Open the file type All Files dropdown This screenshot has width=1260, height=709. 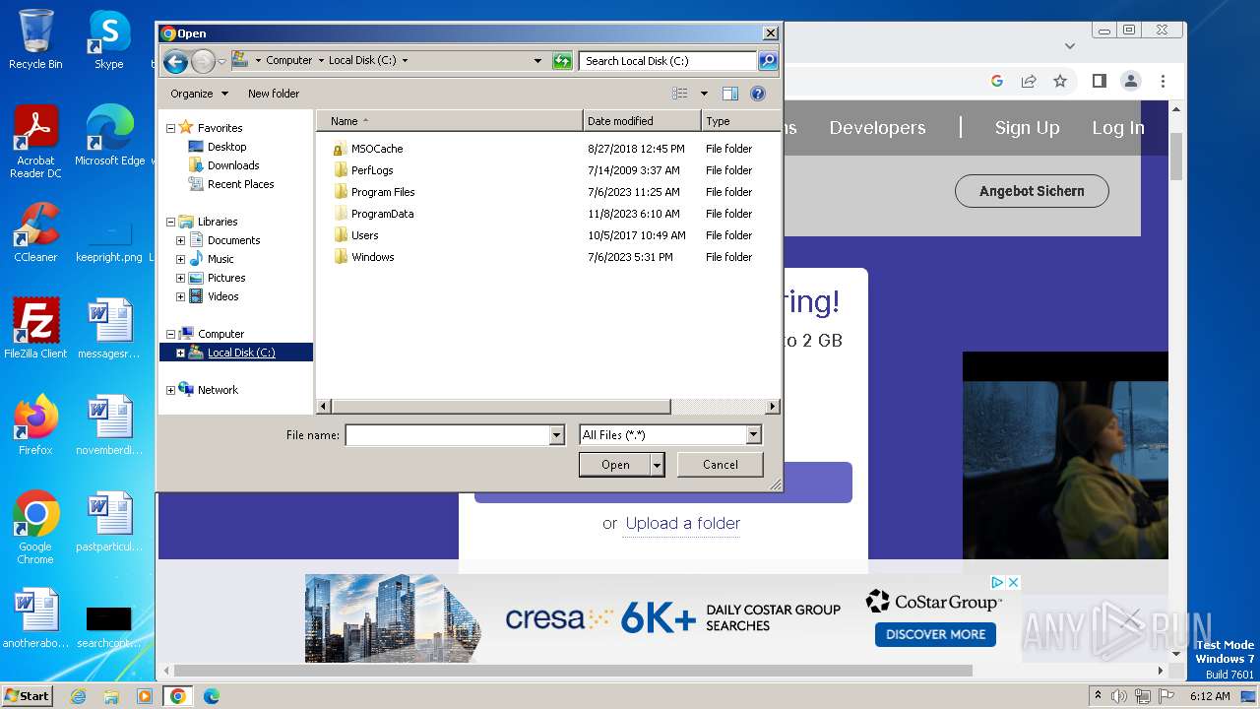[753, 435]
